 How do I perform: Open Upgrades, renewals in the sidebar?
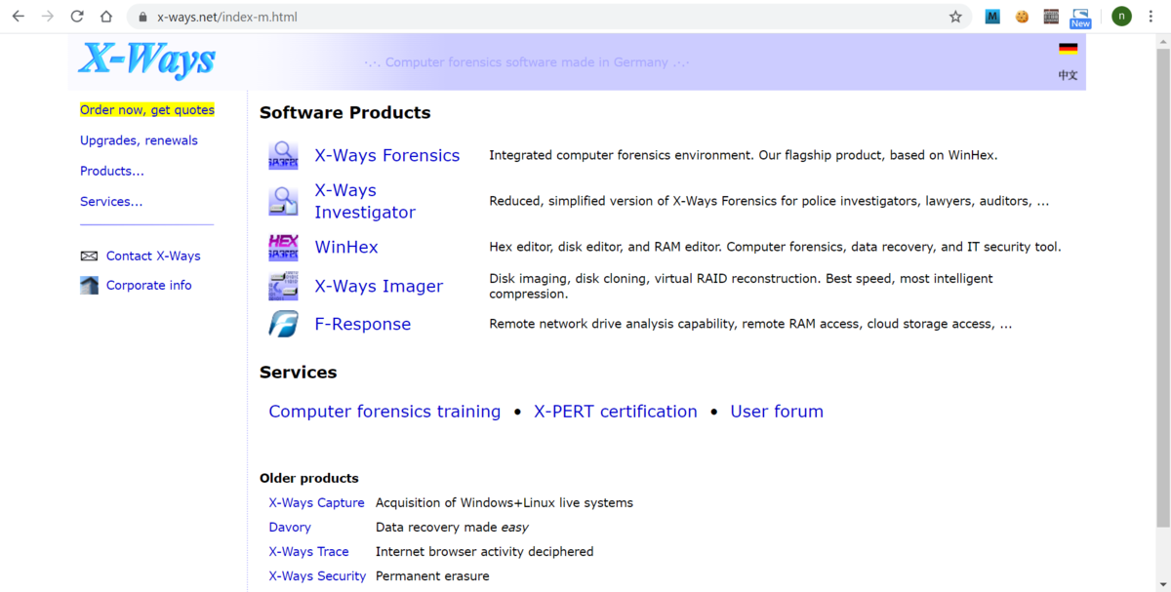tap(139, 140)
